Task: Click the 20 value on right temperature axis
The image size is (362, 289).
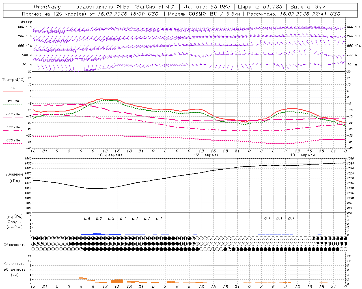Action: [x=349, y=72]
